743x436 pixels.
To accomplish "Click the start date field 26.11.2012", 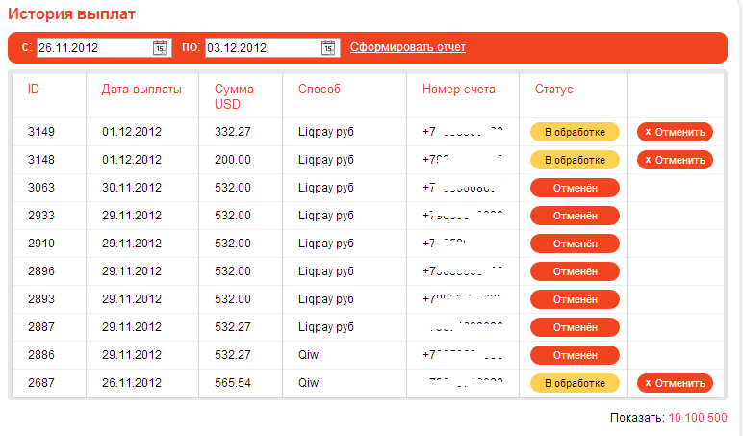I will point(92,47).
